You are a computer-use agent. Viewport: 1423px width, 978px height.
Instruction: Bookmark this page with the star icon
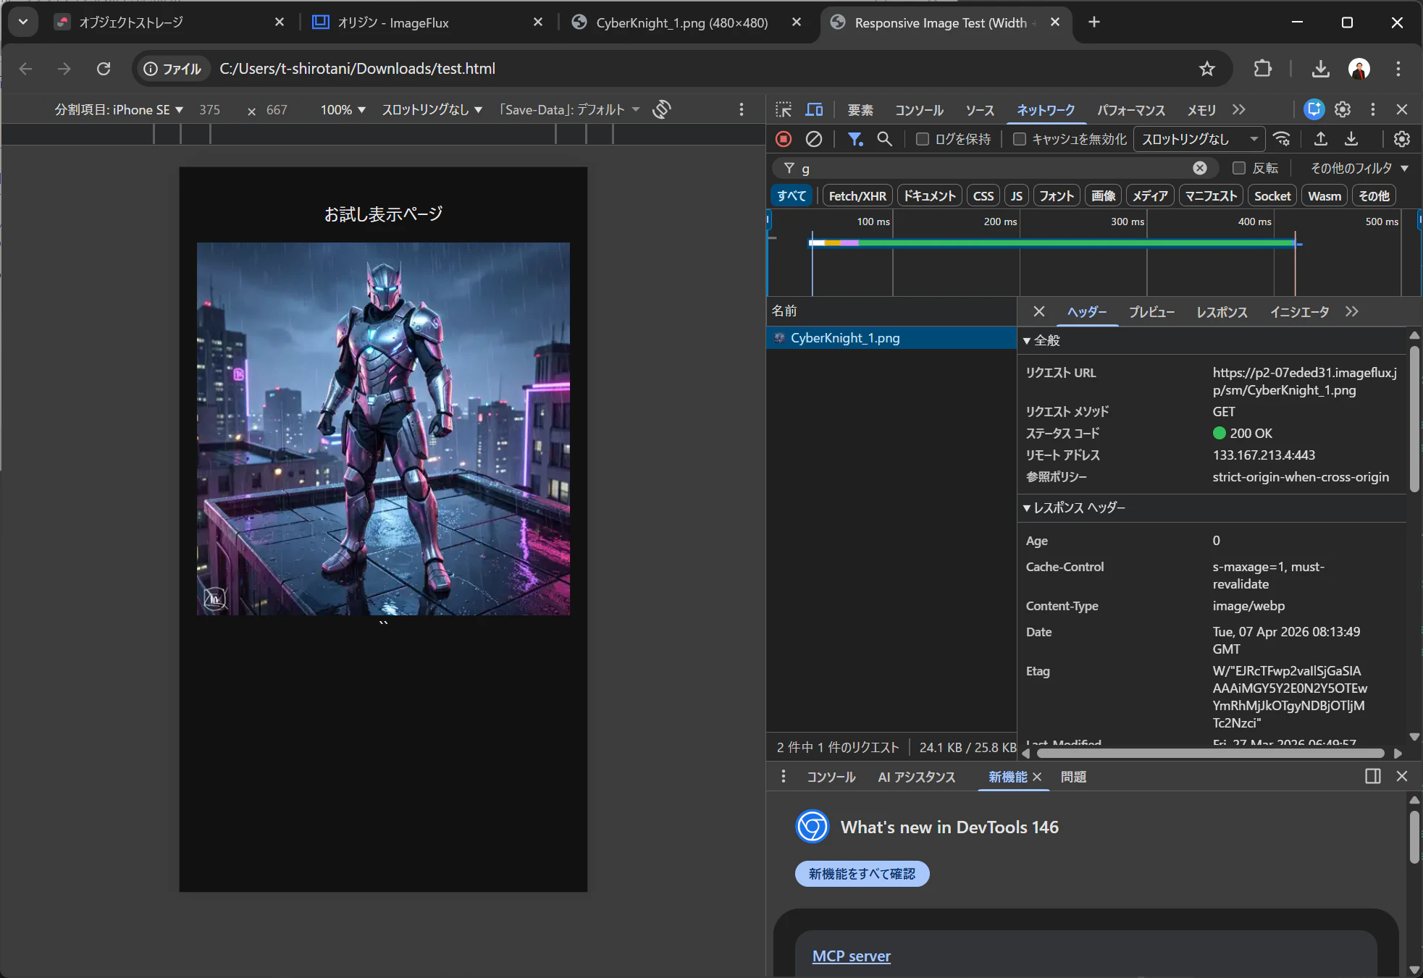pos(1206,69)
